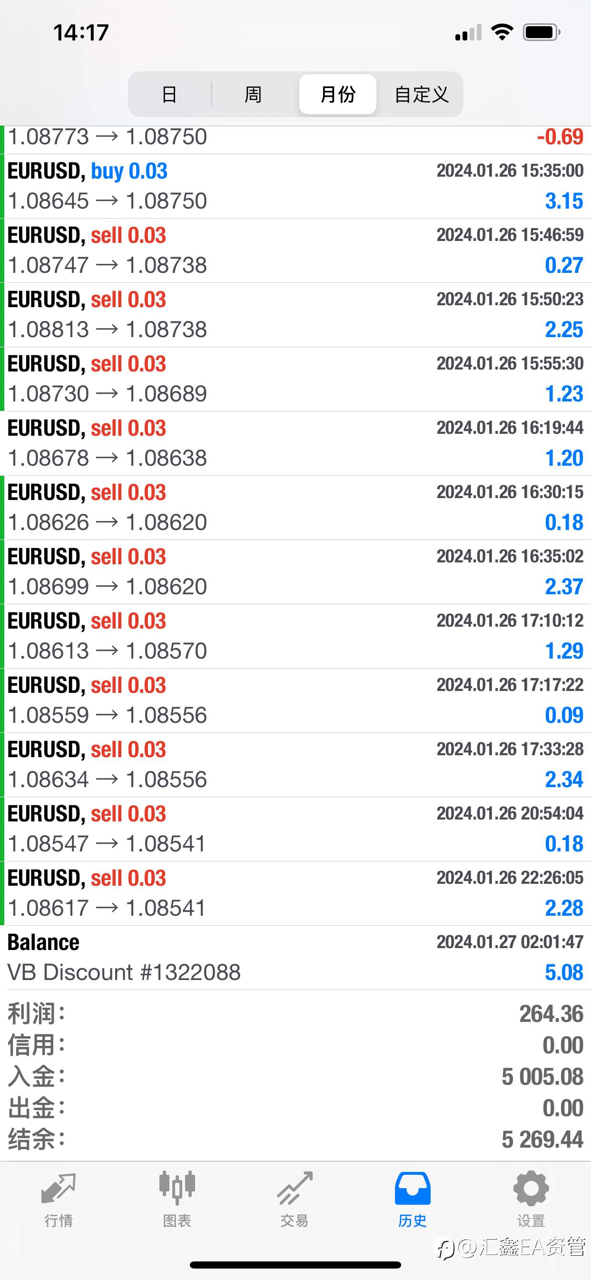This screenshot has width=591, height=1280.
Task: Tap the battery status icon
Action: click(x=542, y=32)
